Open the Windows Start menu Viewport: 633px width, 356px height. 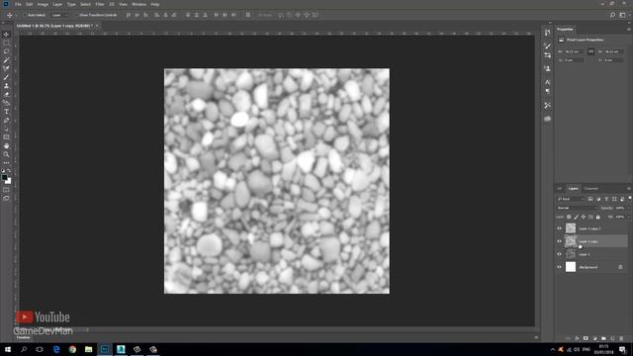8,349
